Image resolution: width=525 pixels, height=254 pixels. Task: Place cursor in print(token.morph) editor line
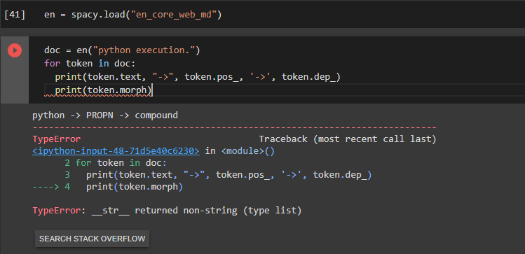pos(104,90)
